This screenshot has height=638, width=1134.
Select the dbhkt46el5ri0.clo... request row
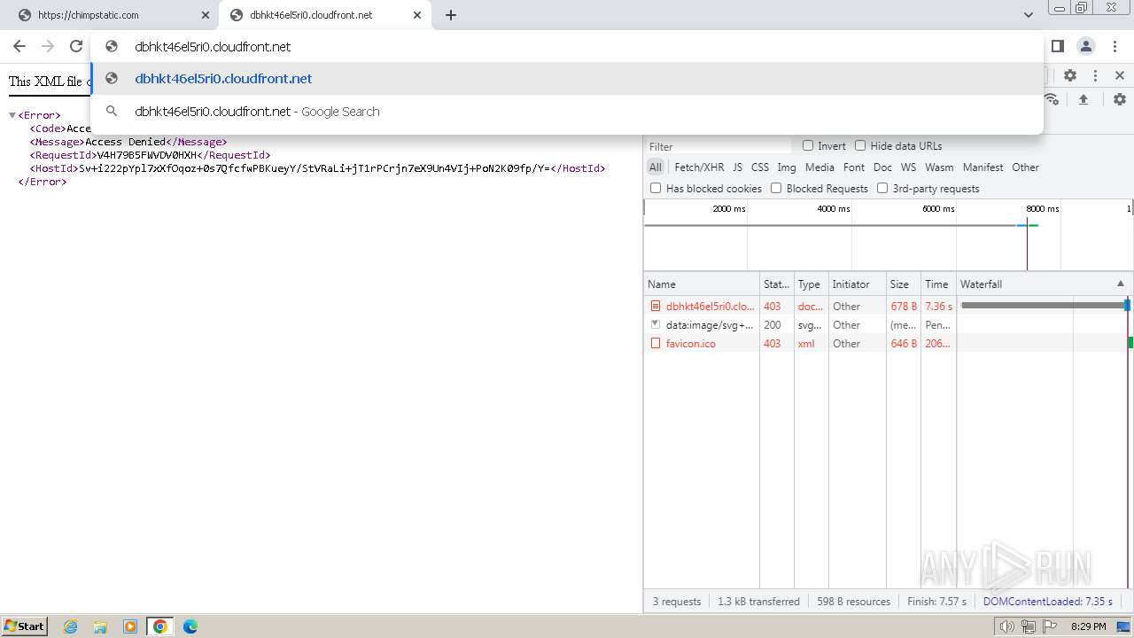(889, 307)
